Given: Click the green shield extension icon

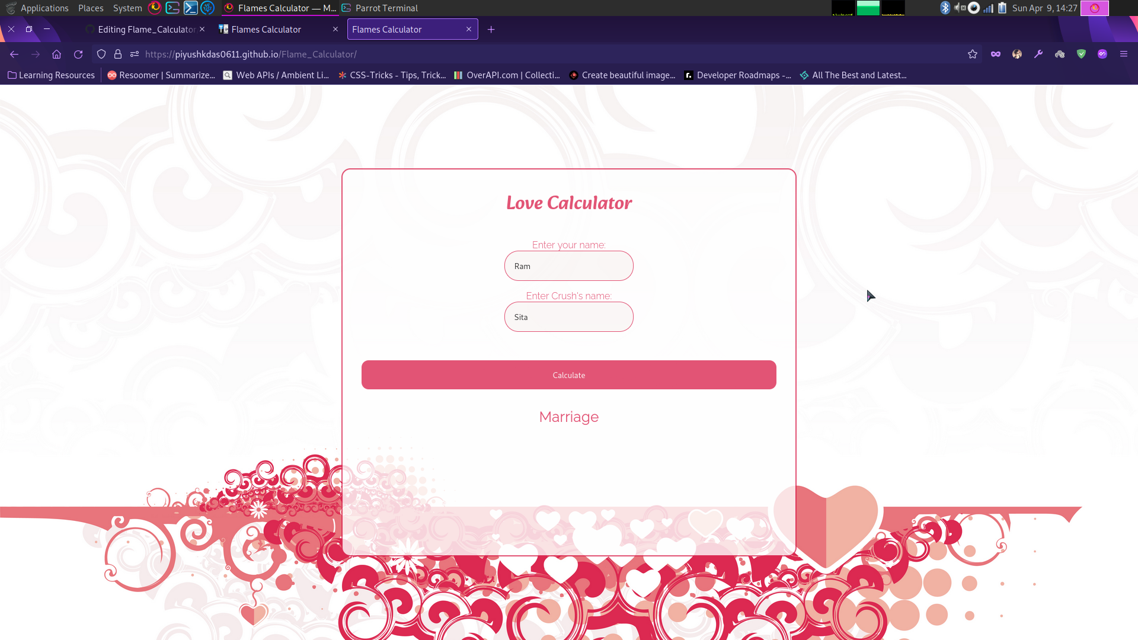Looking at the screenshot, I should [x=1081, y=54].
